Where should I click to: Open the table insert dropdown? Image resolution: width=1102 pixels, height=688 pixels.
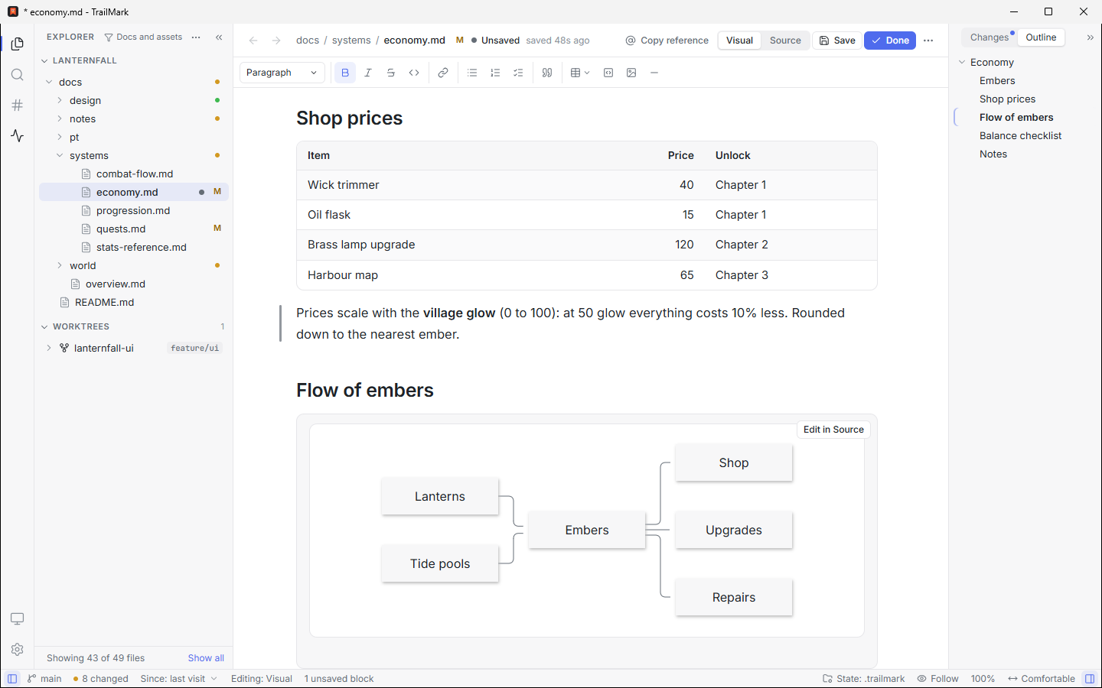[x=580, y=73]
